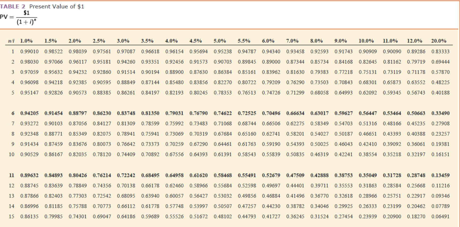Image resolution: width=460 pixels, height=227 pixels.
Task: Click value 0.06491 in row 15
Action: 440,217
